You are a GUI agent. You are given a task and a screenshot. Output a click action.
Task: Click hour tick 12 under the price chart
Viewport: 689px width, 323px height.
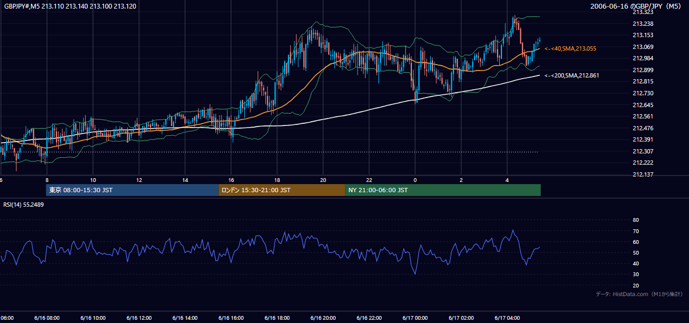pos(139,180)
